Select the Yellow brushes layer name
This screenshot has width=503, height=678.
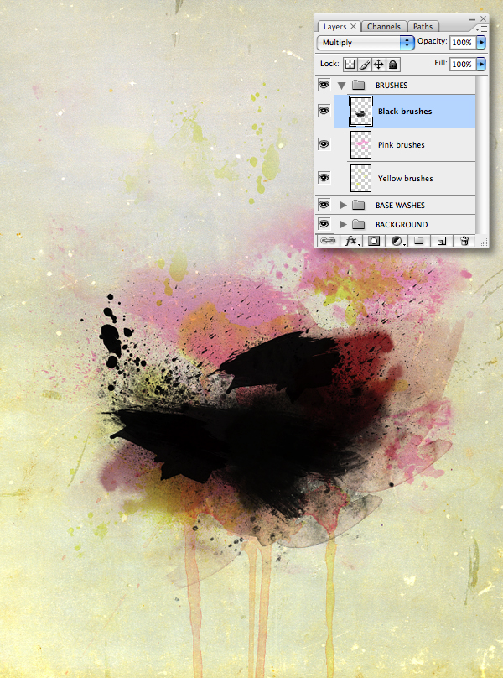point(406,178)
